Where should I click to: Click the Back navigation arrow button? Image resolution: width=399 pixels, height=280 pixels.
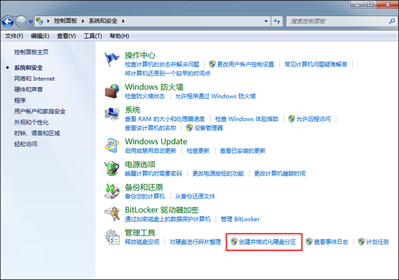point(8,22)
